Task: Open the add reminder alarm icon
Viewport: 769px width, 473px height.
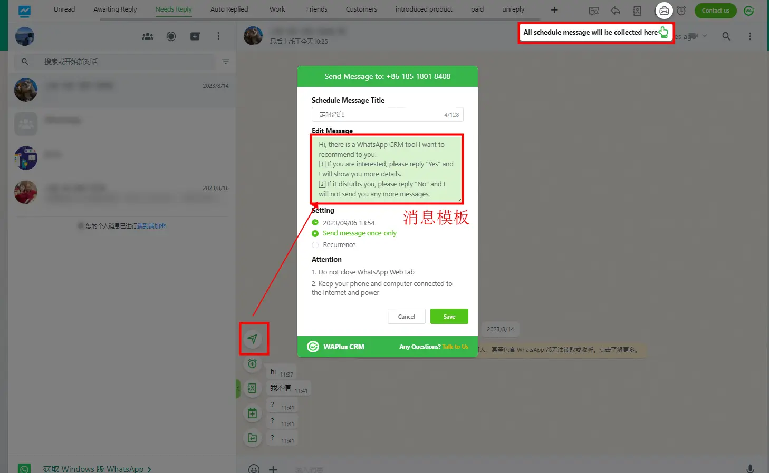Action: [253, 363]
